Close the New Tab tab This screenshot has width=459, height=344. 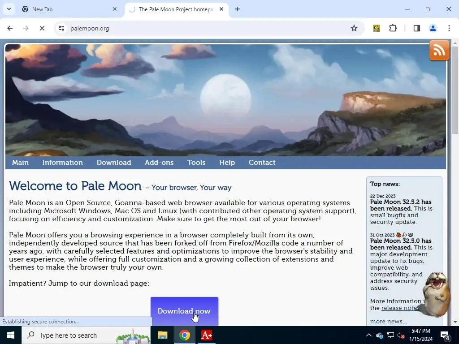(114, 9)
